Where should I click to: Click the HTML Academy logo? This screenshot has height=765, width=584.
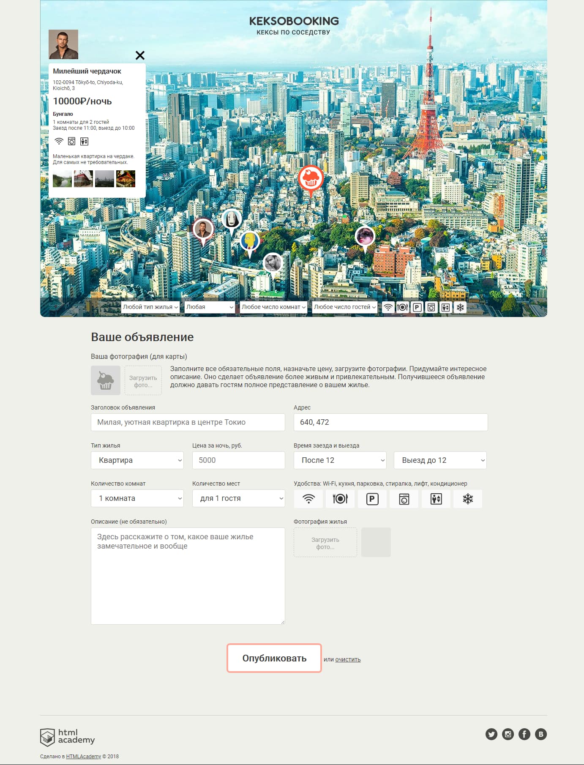(x=68, y=737)
